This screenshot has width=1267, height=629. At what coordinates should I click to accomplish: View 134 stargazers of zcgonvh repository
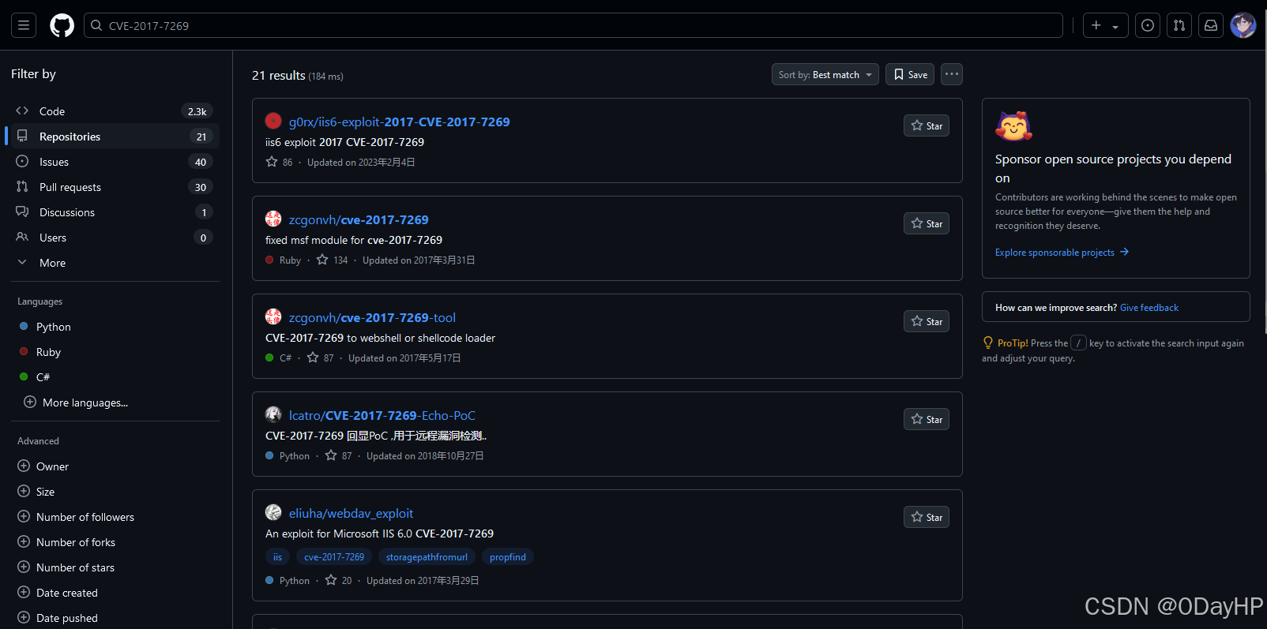point(333,260)
